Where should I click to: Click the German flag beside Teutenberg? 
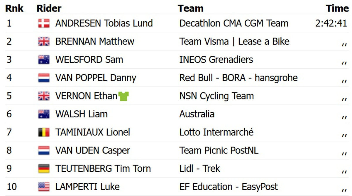[x=44, y=169]
